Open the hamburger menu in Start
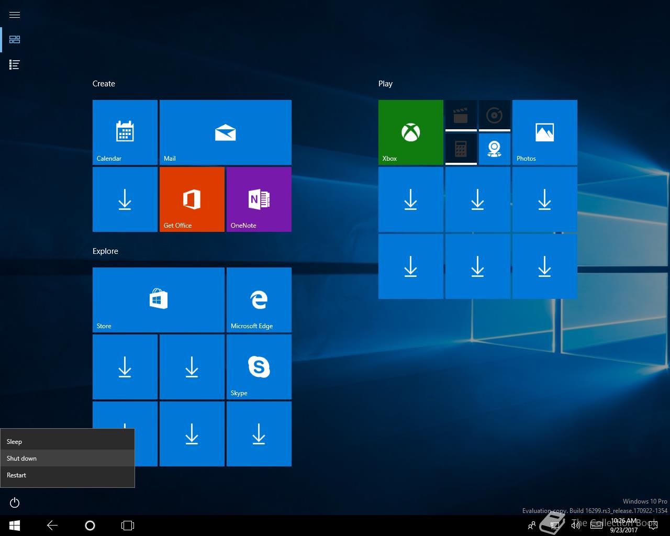Screen dimensions: 670x536 click(x=15, y=15)
